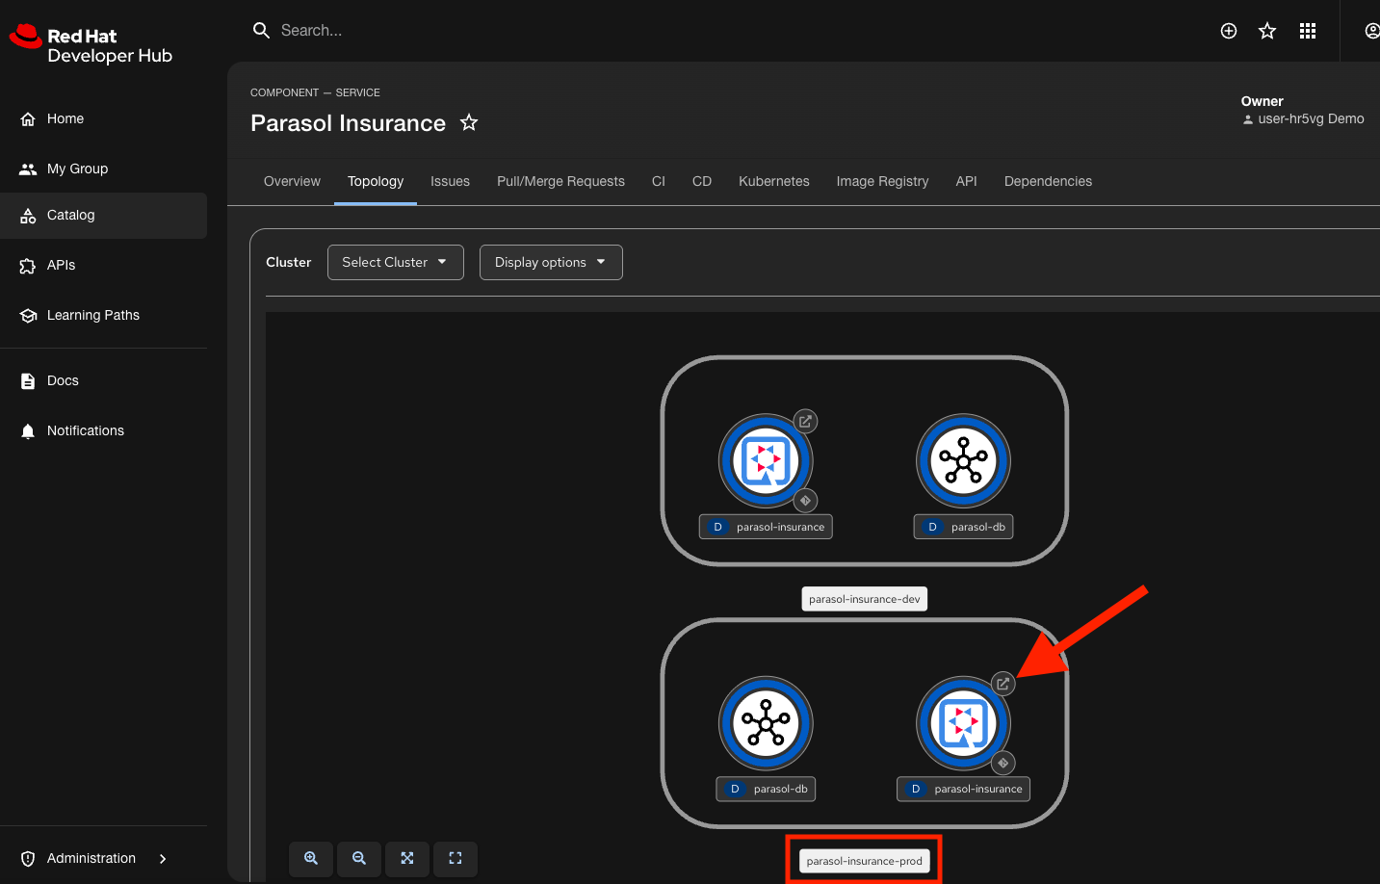Click the parasol-insurance-prod group label
Image resolution: width=1380 pixels, height=884 pixels.
[865, 861]
